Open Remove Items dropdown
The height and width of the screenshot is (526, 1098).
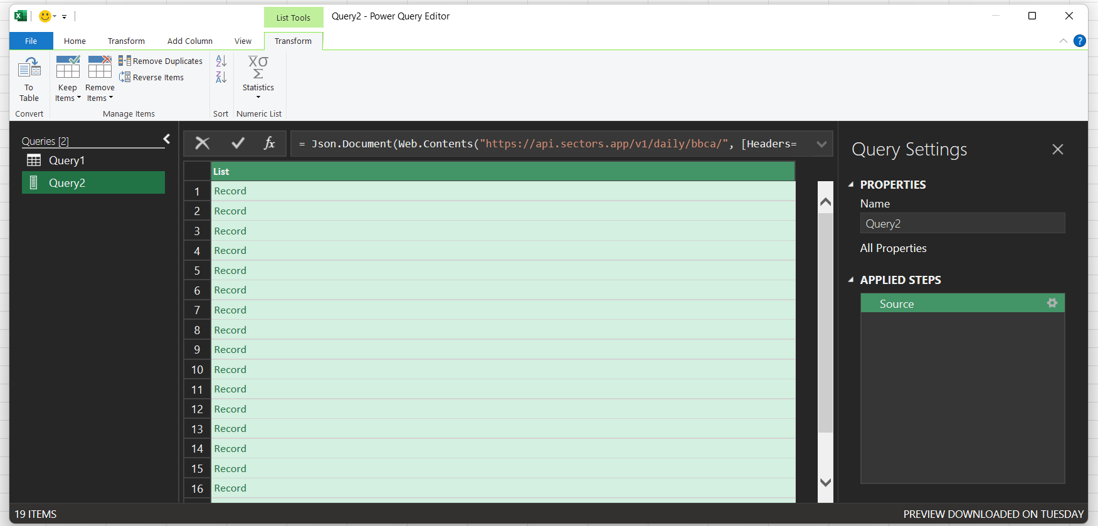pyautogui.click(x=100, y=79)
